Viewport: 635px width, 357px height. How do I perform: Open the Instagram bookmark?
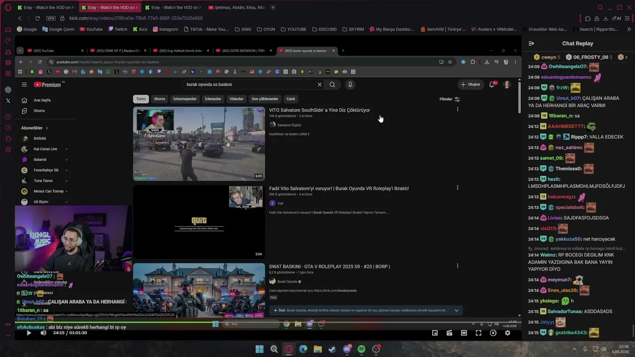(x=165, y=29)
